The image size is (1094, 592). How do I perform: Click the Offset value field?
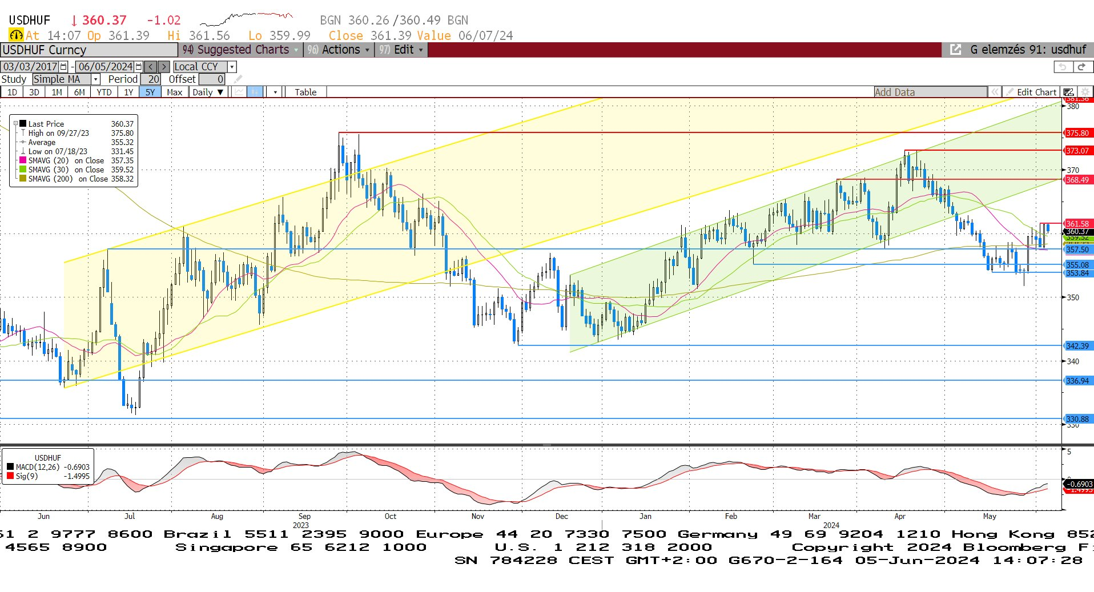212,79
